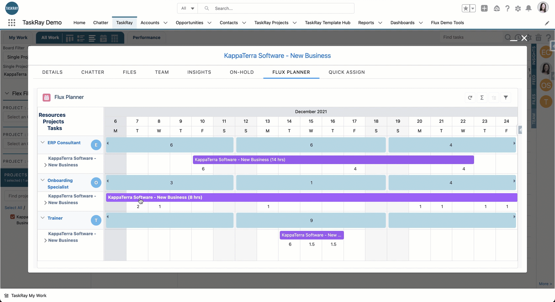
Task: Switch to the plain list view icon
Action: 92,38
